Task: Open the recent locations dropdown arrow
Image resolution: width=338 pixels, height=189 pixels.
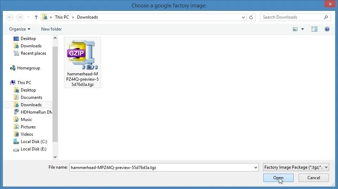Action: pyautogui.click(x=28, y=17)
